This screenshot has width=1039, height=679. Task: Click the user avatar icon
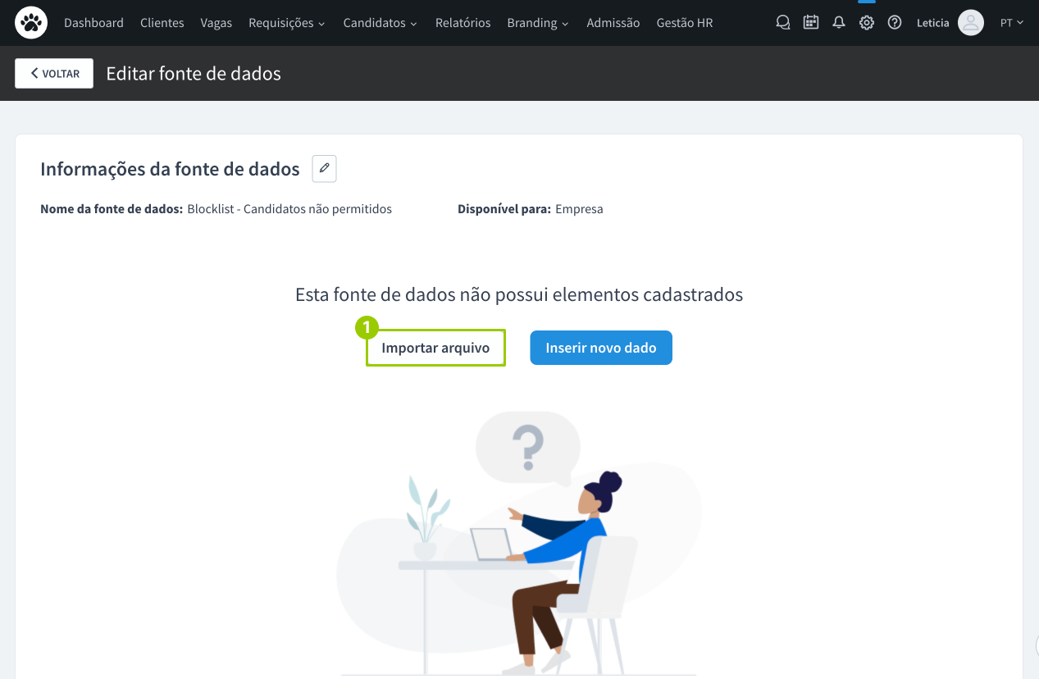pos(971,23)
